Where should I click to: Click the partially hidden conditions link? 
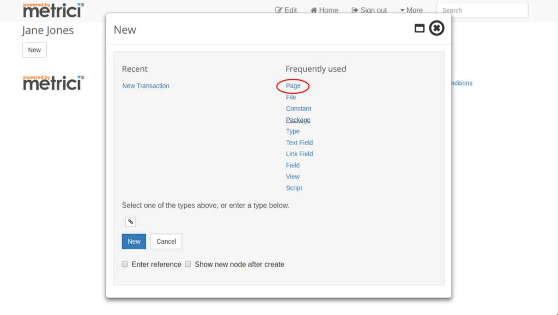[x=462, y=83]
